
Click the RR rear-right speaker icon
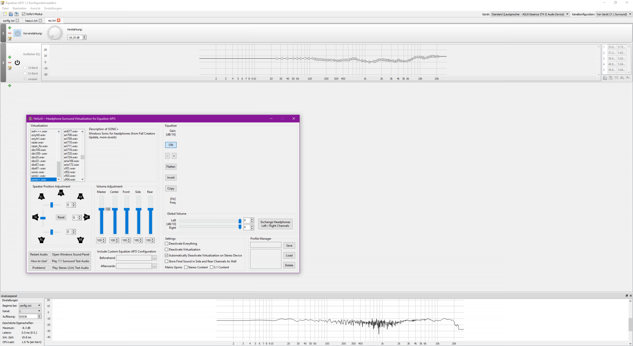pos(80,240)
